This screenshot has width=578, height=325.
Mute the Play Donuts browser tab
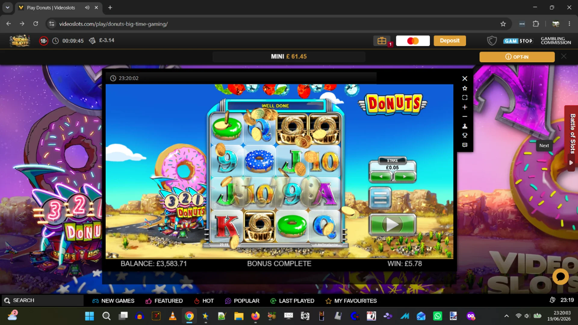[x=87, y=8]
